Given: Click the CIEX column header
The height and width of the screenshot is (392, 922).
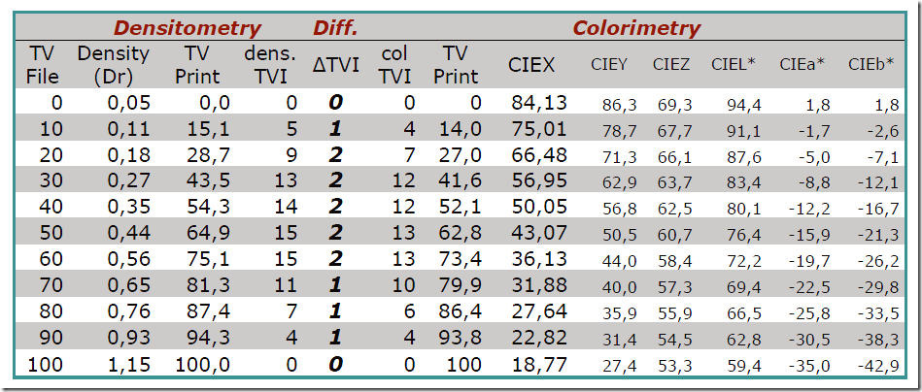Looking at the screenshot, I should pos(531,65).
